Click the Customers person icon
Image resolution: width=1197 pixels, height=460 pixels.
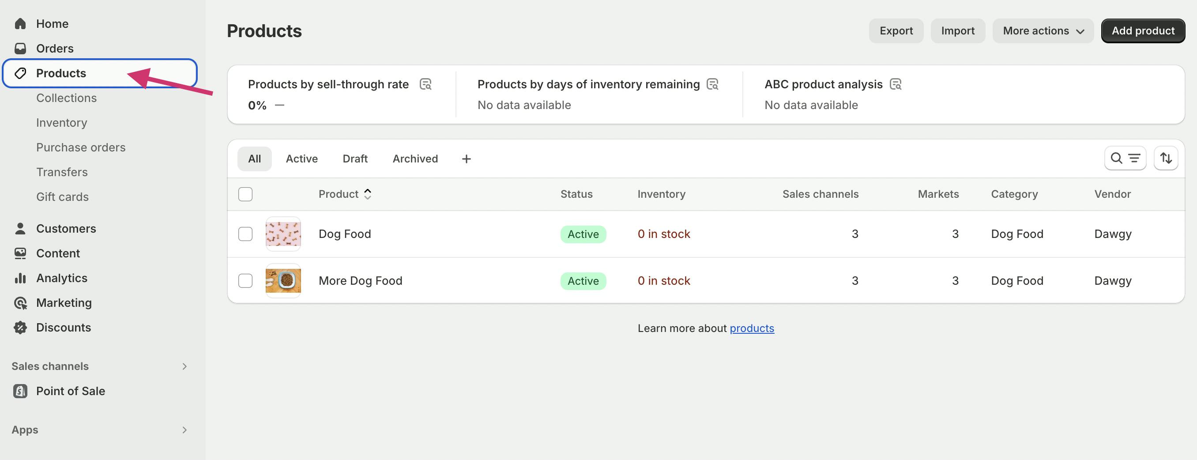pyautogui.click(x=20, y=229)
